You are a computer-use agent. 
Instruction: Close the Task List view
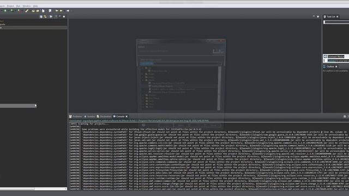point(338,17)
